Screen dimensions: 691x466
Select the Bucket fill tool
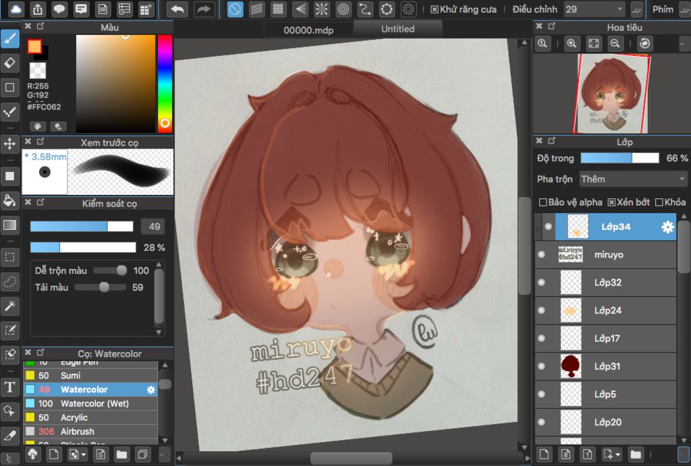click(9, 200)
